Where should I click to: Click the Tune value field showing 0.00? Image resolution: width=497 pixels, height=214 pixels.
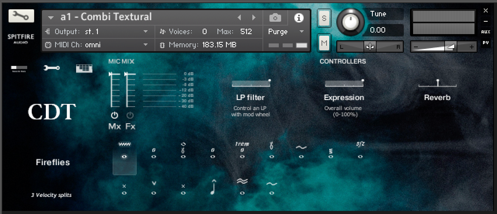tap(385, 30)
